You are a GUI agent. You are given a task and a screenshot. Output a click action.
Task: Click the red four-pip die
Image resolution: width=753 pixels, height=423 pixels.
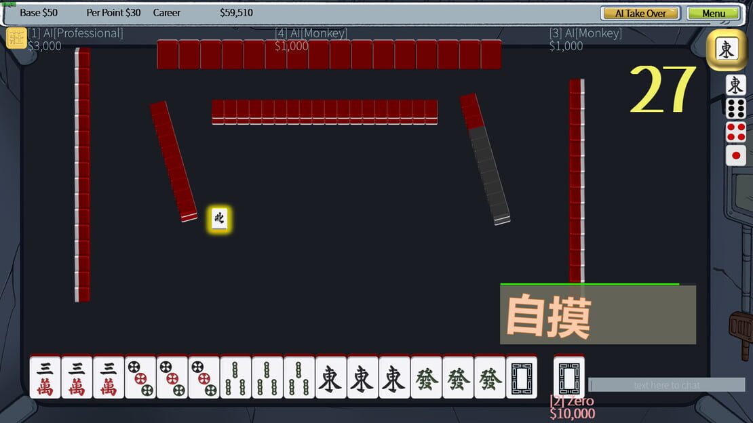pos(736,132)
